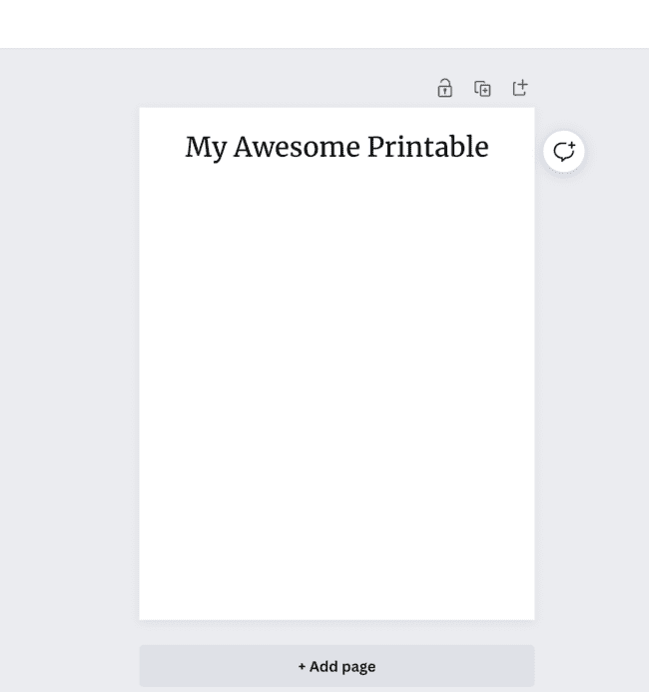Select the "My Awesome Printable" heading text
Image resolution: width=649 pixels, height=692 pixels.
336,147
